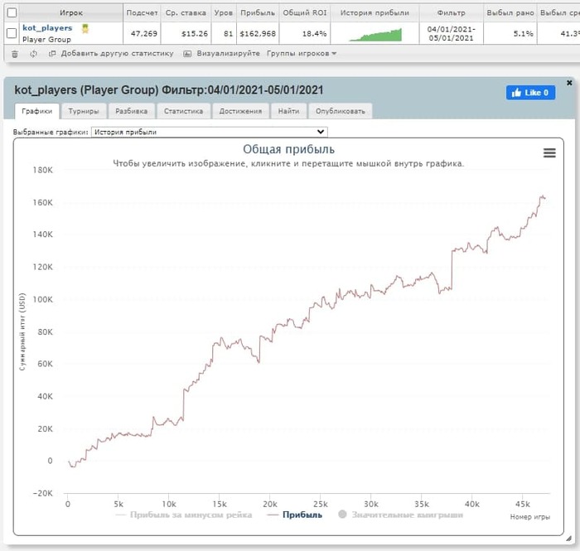Tick the kot_players row checkbox
580x551 pixels.
[12, 33]
